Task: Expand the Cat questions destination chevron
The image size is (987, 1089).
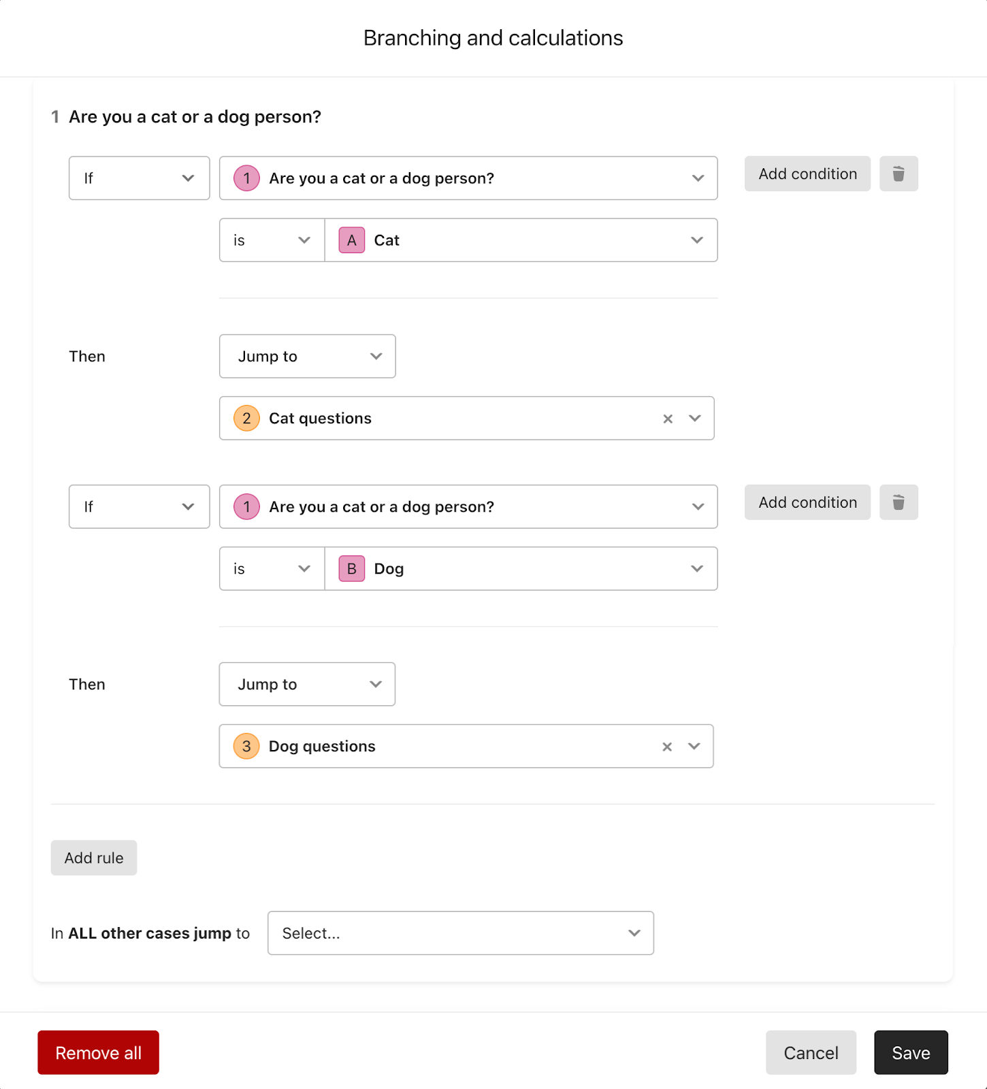Action: click(695, 418)
